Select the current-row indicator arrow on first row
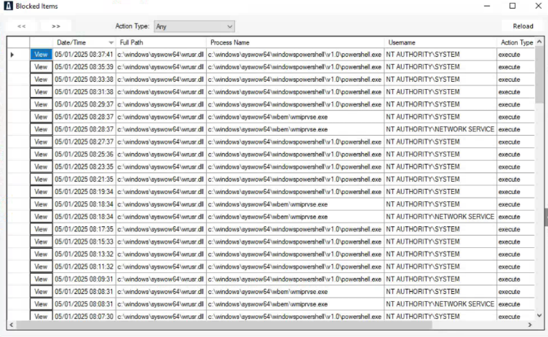The height and width of the screenshot is (337, 548). pyautogui.click(x=12, y=55)
